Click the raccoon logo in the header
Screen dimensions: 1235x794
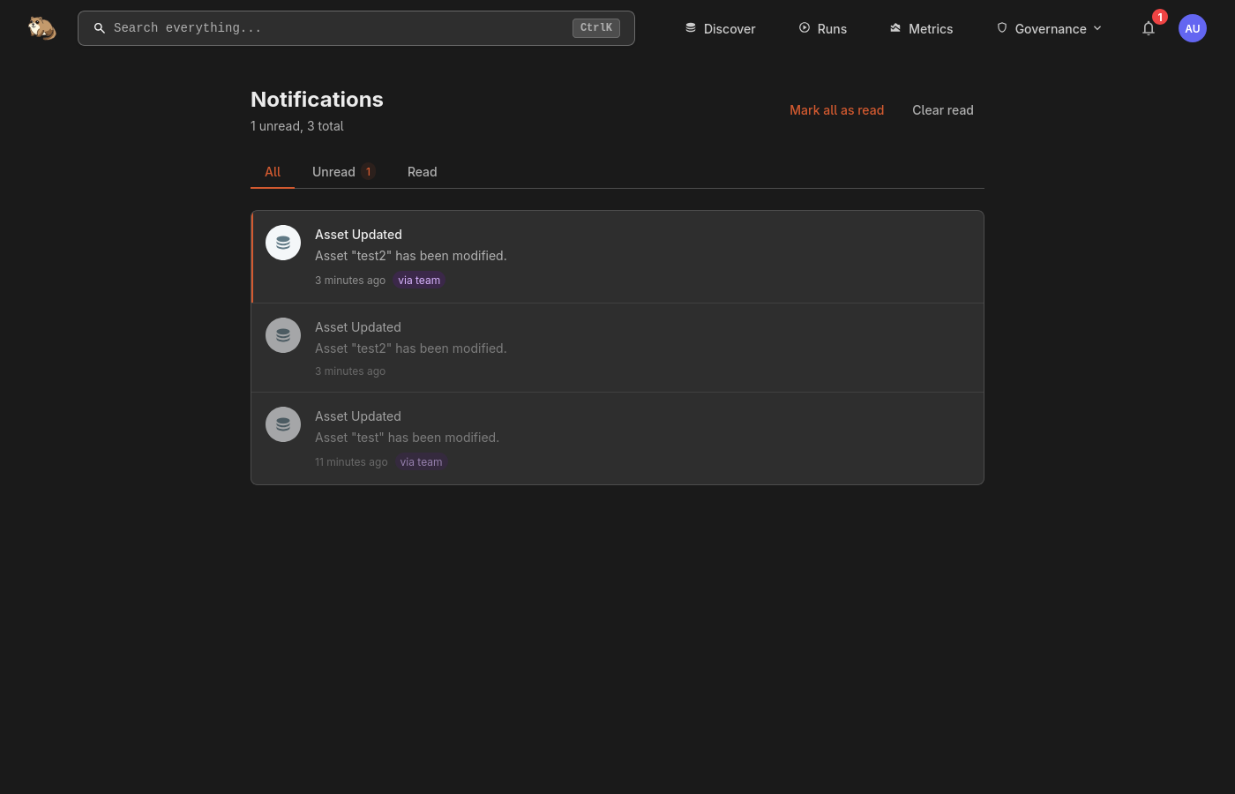tap(41, 28)
